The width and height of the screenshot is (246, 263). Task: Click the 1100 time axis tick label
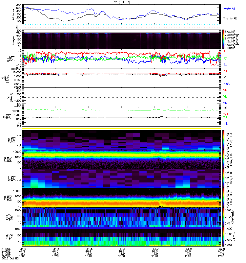(x=121, y=256)
